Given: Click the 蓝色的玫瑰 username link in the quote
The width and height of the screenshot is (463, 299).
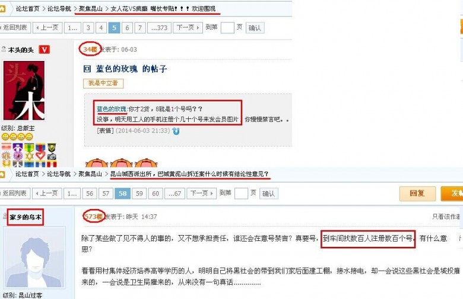Looking at the screenshot, I should pyautogui.click(x=112, y=109).
